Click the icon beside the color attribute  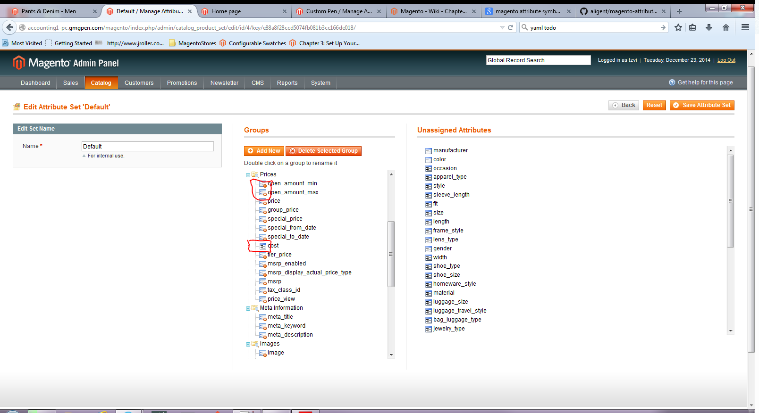429,160
